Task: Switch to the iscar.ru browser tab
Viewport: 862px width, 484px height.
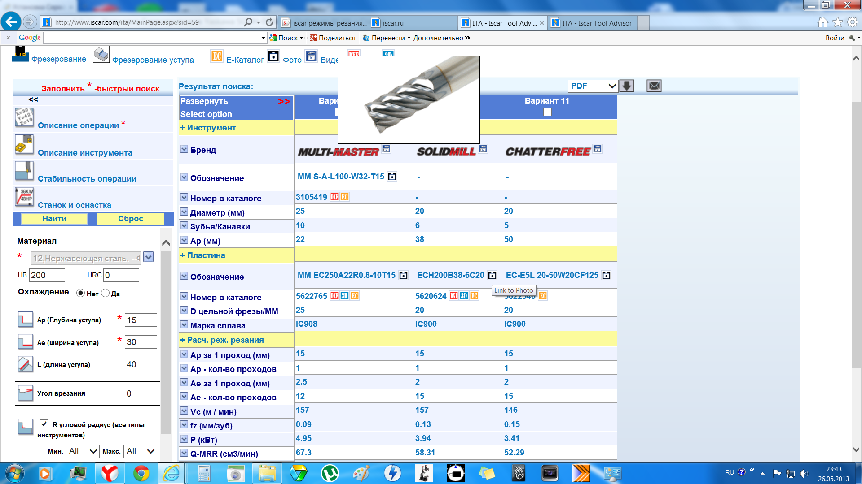Action: (x=393, y=23)
